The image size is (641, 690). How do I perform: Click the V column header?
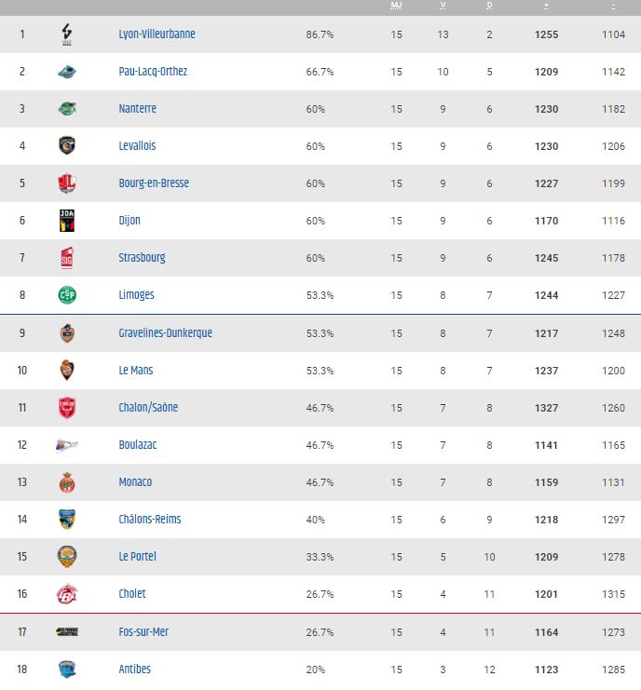tap(443, 6)
